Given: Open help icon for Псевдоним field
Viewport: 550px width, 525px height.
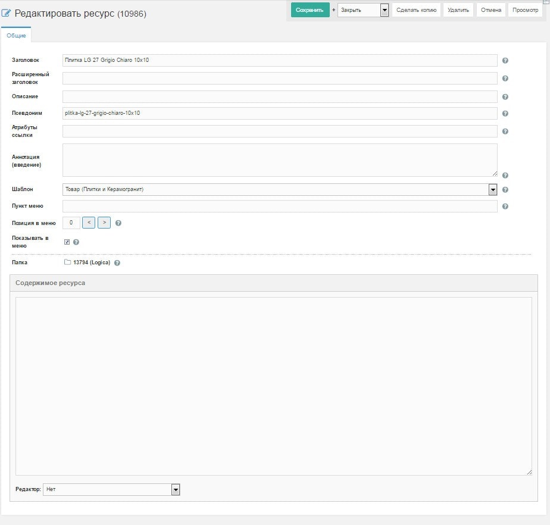Looking at the screenshot, I should tap(505, 113).
